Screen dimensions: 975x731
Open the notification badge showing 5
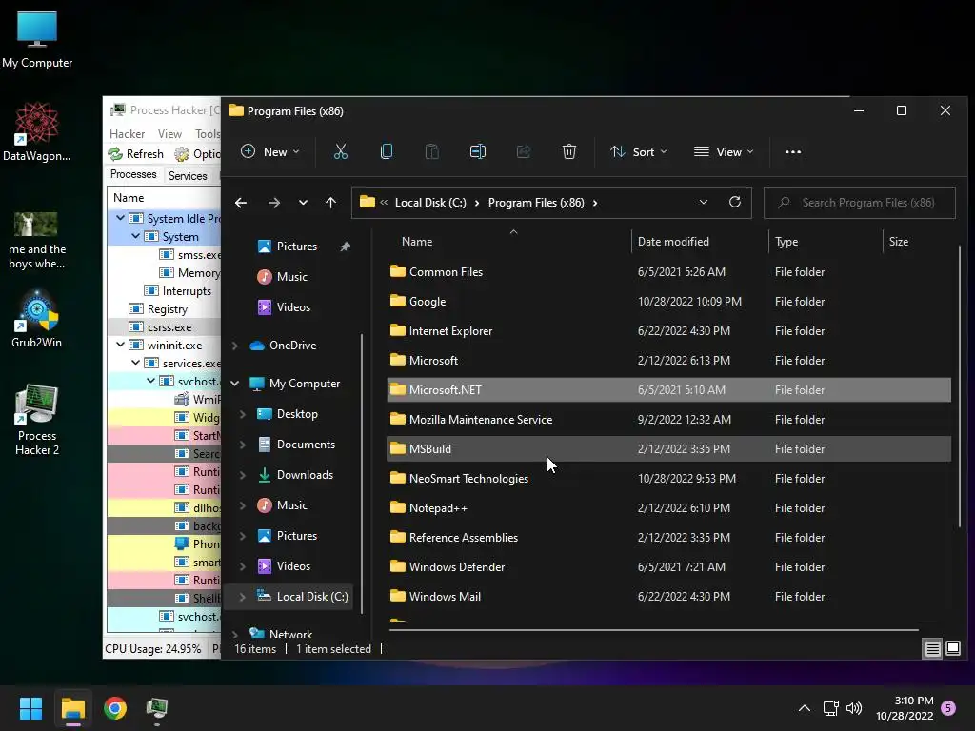[948, 708]
